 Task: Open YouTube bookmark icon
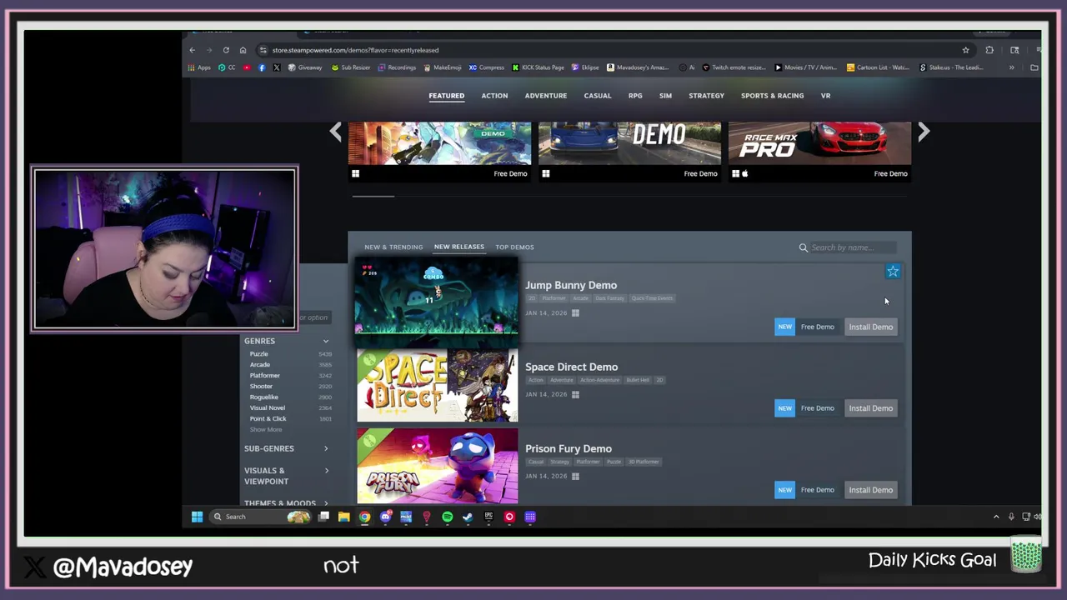pos(247,67)
